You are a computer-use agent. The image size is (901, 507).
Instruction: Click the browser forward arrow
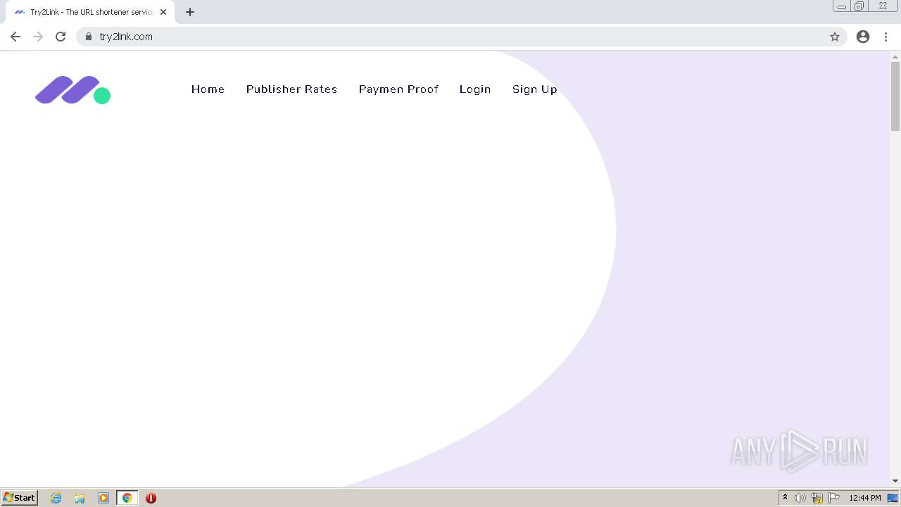38,37
